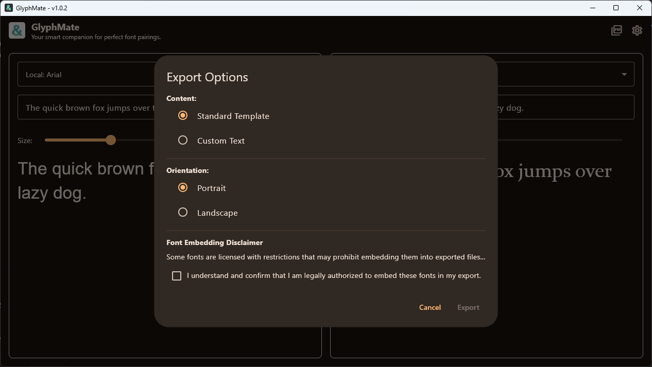Cancel the Export Options dialog
This screenshot has width=652, height=367.
click(430, 307)
